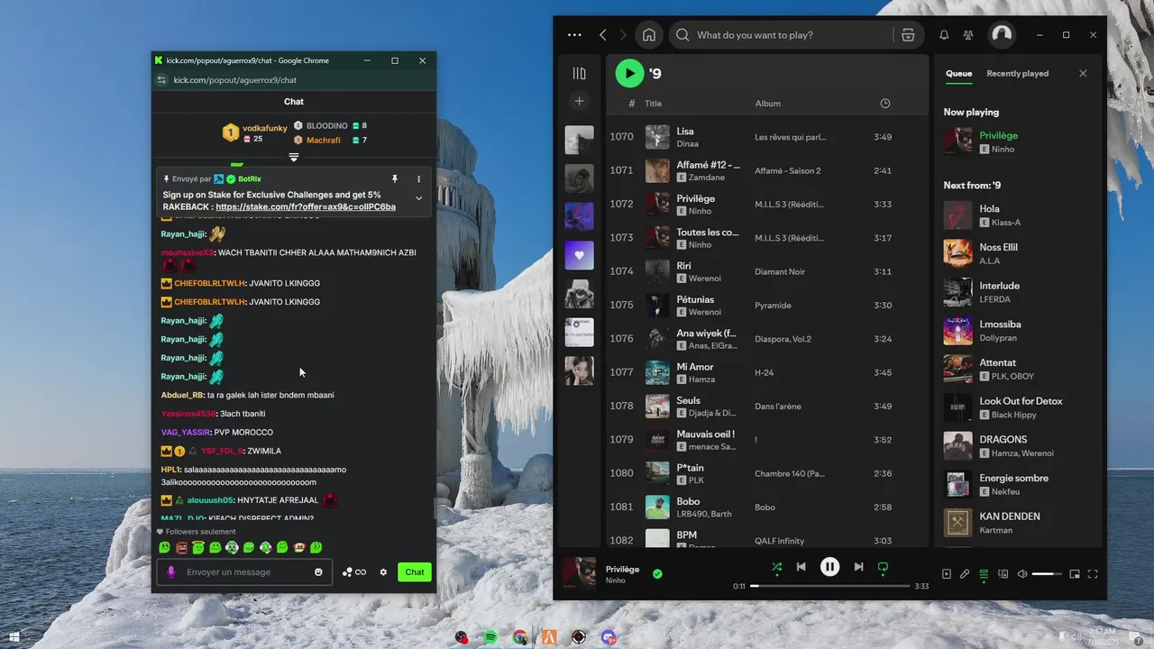Open Google Chrome from the taskbar
Image resolution: width=1154 pixels, height=649 pixels.
(520, 637)
